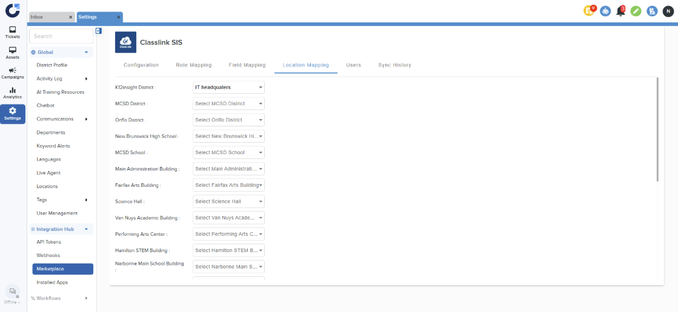
Task: Collapse the Global settings group
Action: pyautogui.click(x=86, y=53)
